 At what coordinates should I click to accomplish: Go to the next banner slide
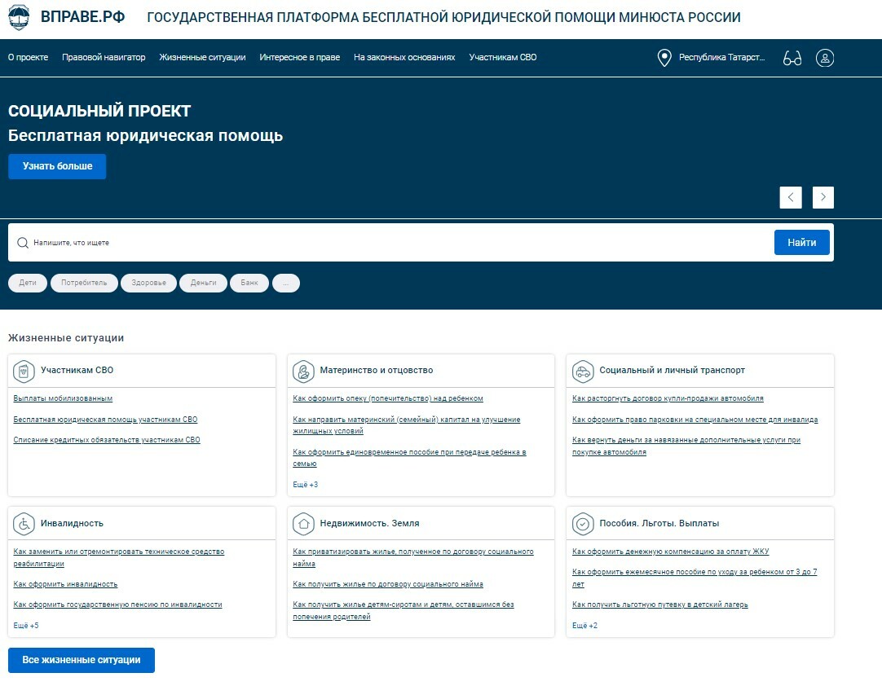823,197
